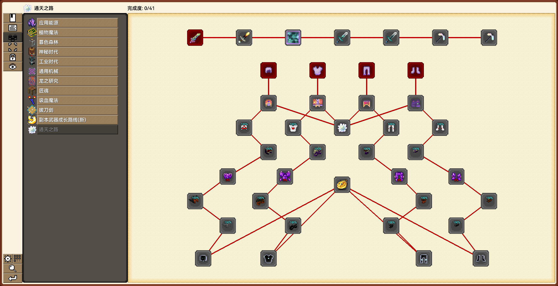Screen dimensions: 558x286
Task: Select the 暮色森林 chapter entry
Action: coord(77,42)
